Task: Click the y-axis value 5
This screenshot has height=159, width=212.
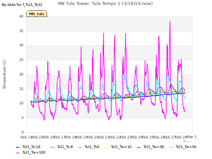Action: [23, 118]
